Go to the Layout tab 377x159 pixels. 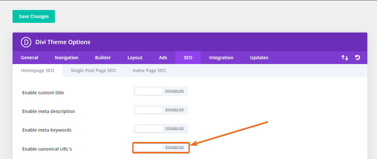tap(135, 58)
